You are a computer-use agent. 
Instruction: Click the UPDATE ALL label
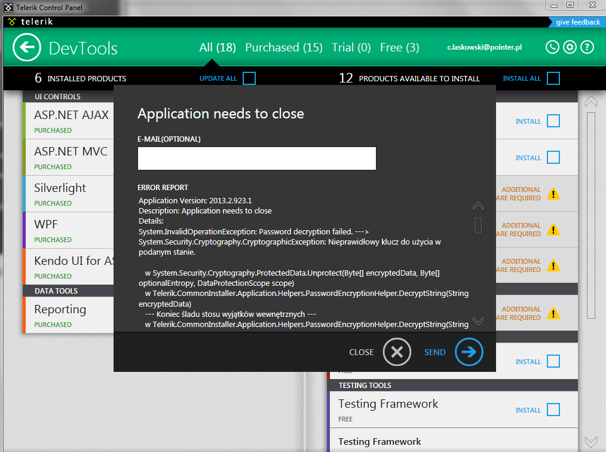click(218, 78)
